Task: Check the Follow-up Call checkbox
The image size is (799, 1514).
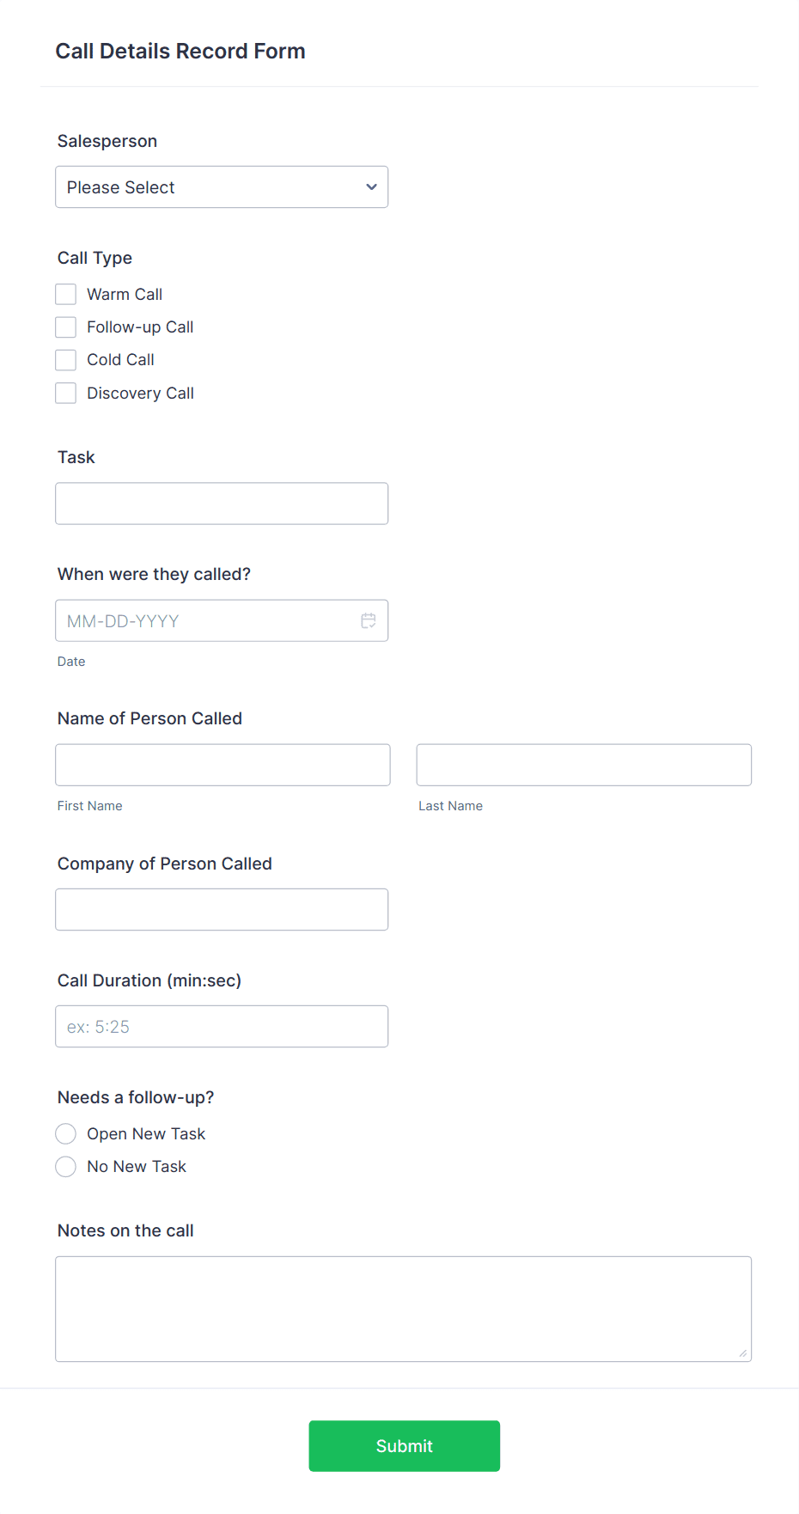Action: (x=65, y=327)
